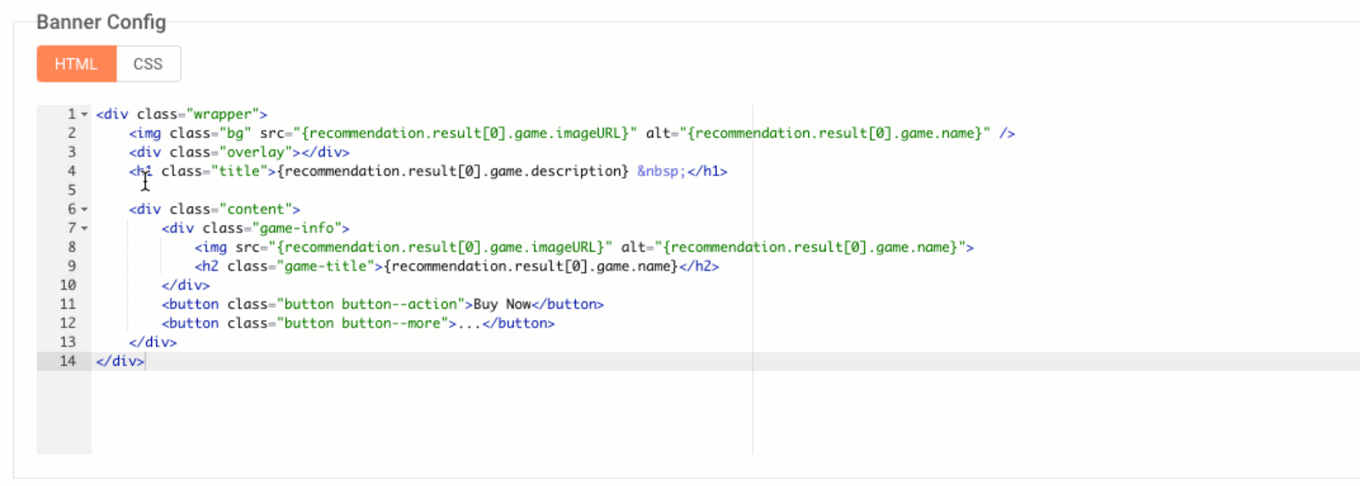Click the &nbsp; entity on line 4

(661, 172)
